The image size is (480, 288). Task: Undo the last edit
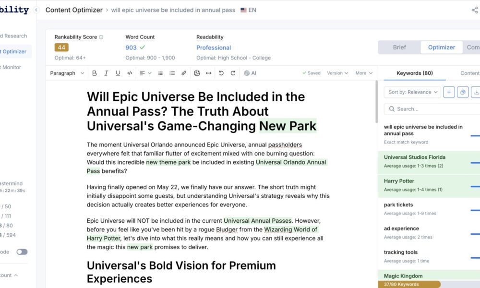coord(221,73)
